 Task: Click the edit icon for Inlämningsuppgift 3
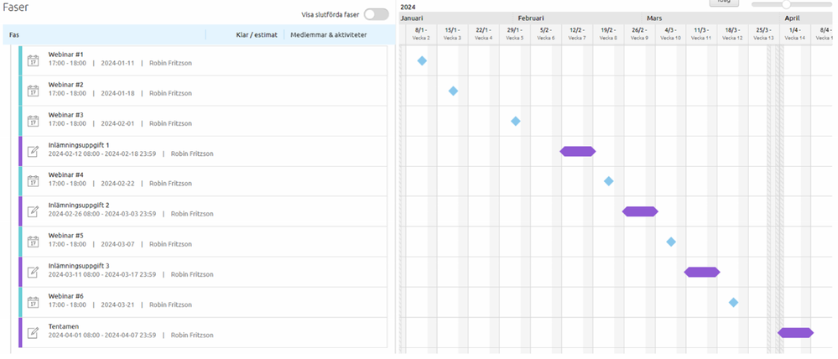[34, 272]
